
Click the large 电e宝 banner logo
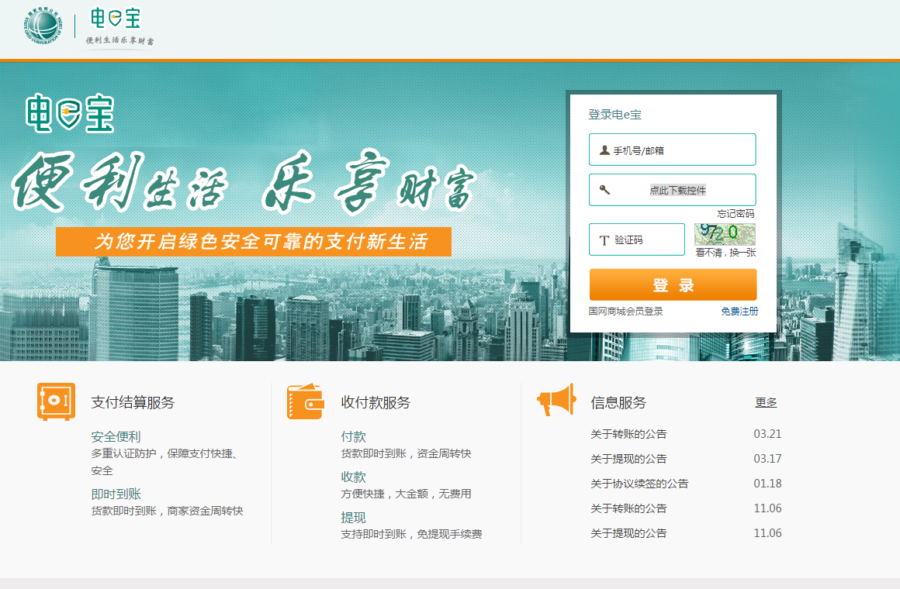point(70,113)
